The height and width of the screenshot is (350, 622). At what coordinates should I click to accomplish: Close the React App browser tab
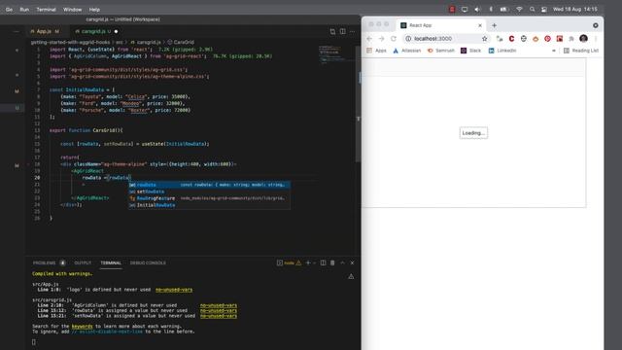pyautogui.click(x=480, y=25)
